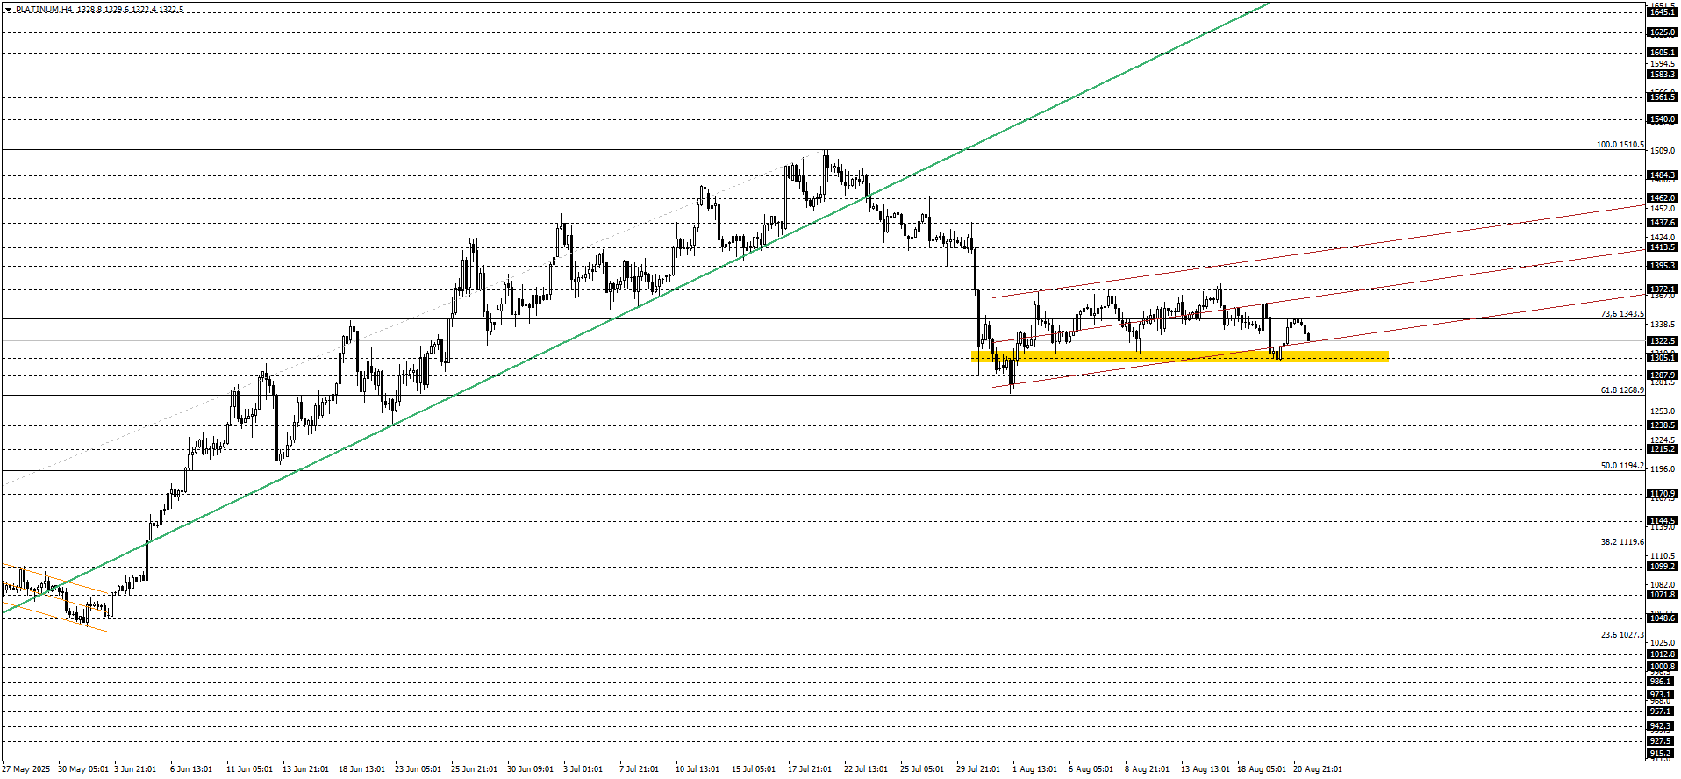Select the yellow horizontal support zone rectangle
Viewport: 1681px width, 779px height.
[1180, 356]
